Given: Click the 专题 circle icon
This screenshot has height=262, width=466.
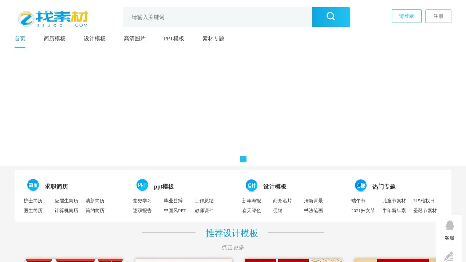Looking at the screenshot, I should coord(361,185).
